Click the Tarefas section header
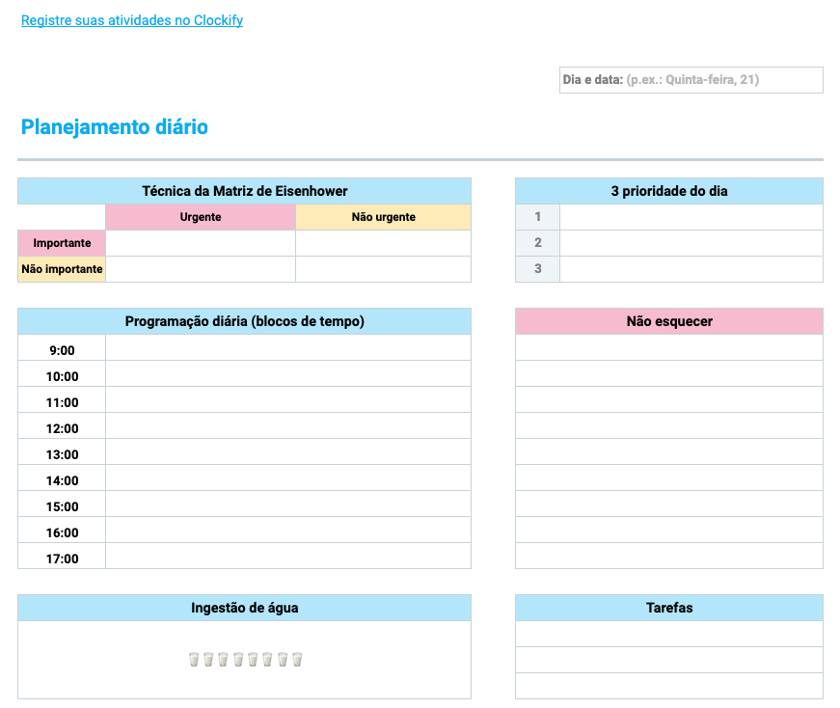Screen dimensions: 840x708 point(669,608)
